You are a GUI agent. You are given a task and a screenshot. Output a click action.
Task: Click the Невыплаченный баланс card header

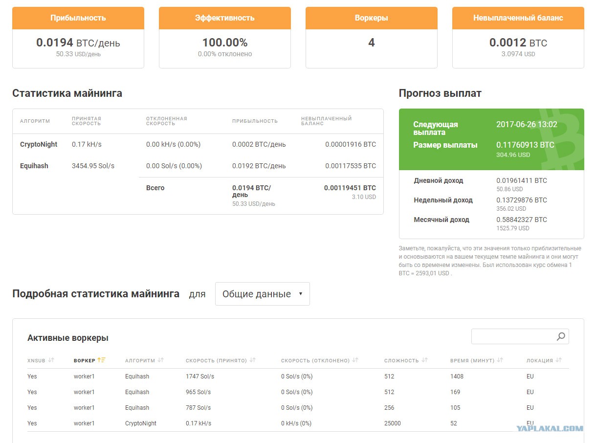click(518, 18)
